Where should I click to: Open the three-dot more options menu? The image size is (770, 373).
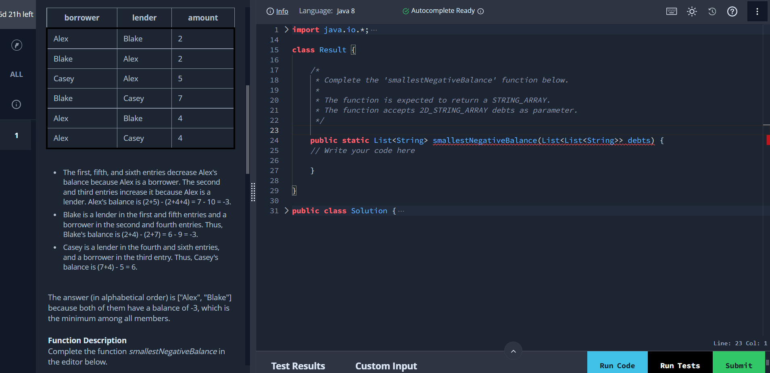[757, 11]
